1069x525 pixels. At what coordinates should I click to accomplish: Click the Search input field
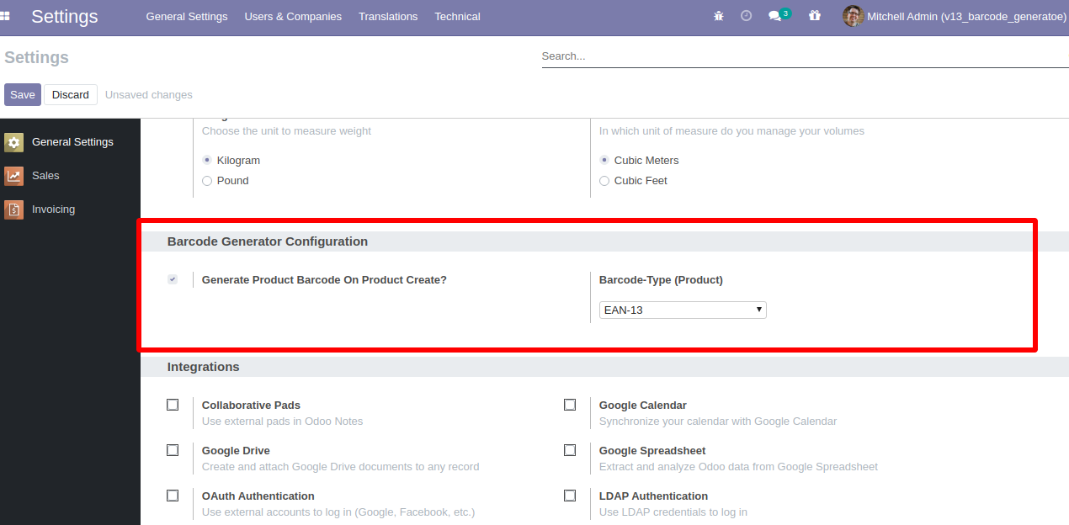click(805, 56)
